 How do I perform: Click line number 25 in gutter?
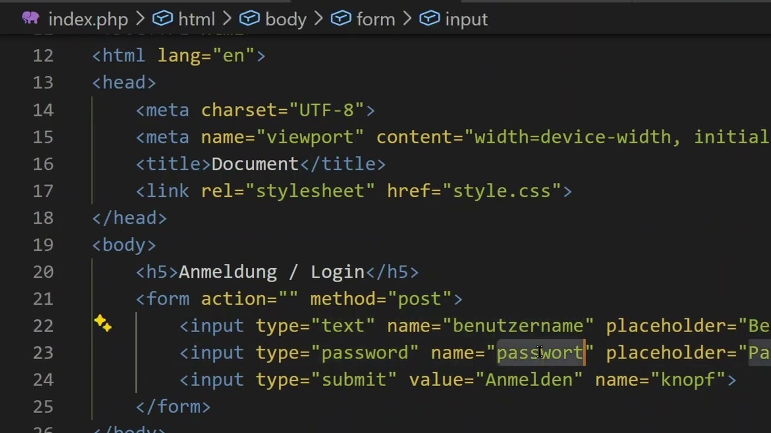43,407
